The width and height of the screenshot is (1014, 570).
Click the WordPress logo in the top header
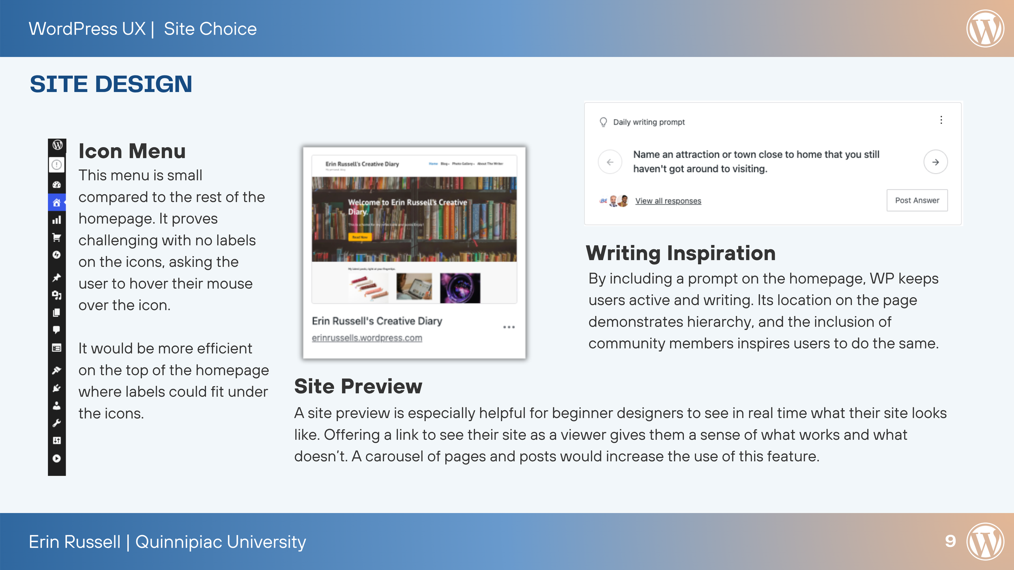(x=985, y=28)
